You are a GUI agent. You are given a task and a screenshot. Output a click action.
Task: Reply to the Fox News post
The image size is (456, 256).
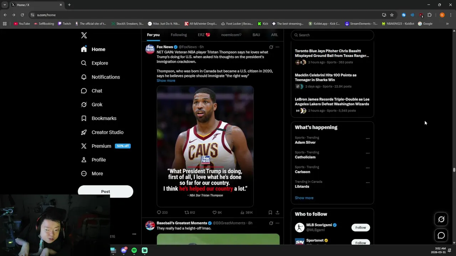(162, 212)
